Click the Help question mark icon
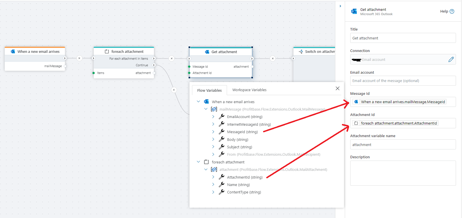The width and height of the screenshot is (462, 218). [x=452, y=11]
